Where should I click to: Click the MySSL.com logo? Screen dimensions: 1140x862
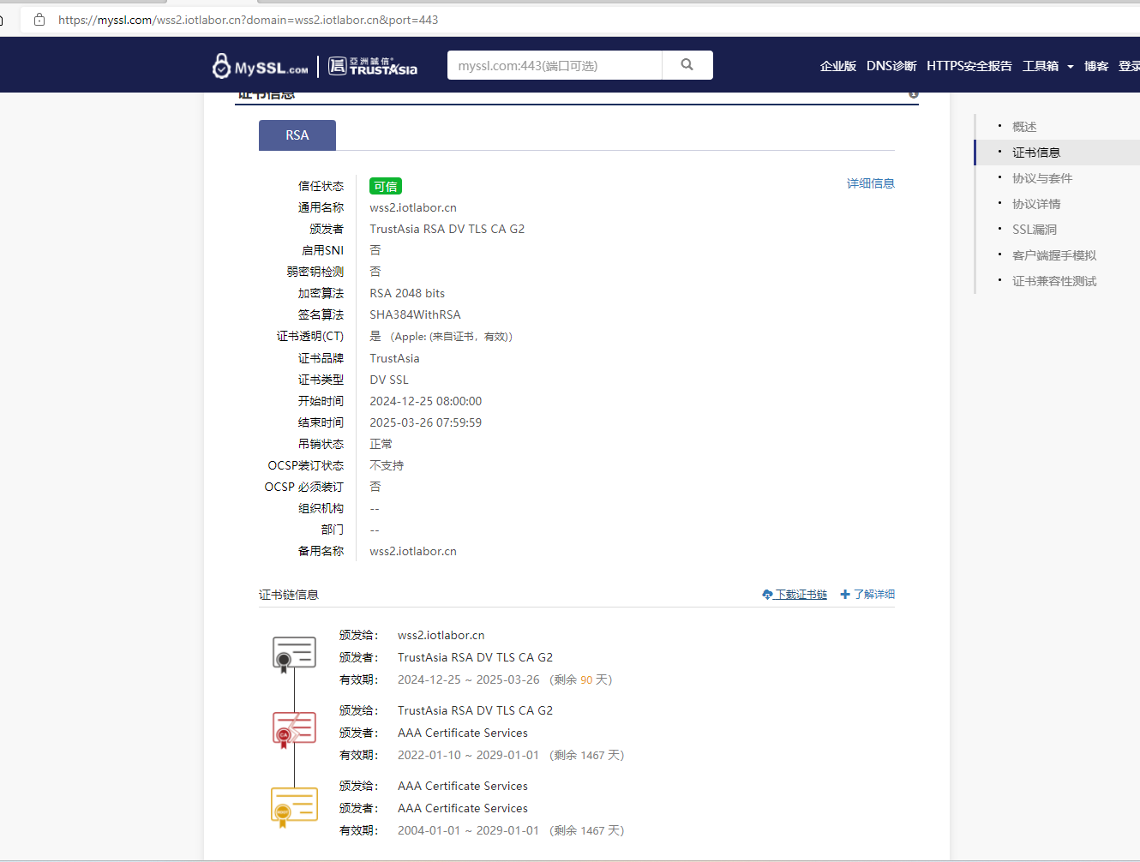(x=260, y=66)
